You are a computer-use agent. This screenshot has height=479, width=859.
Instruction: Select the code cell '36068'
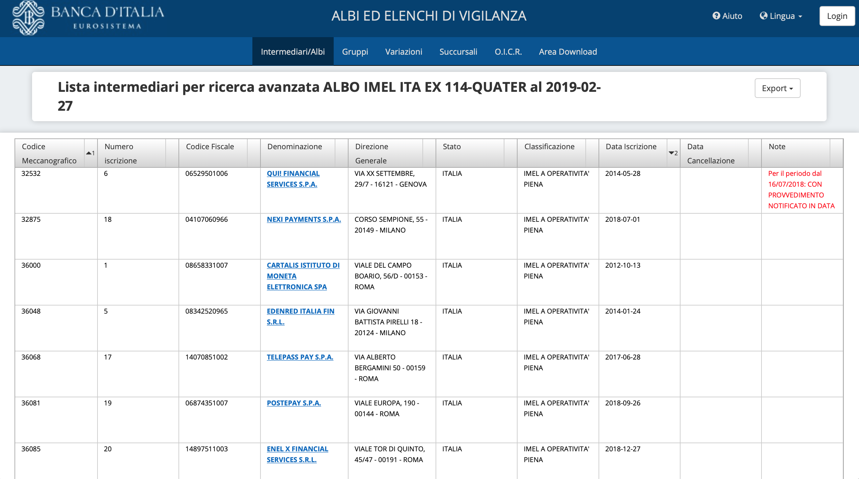(x=31, y=357)
